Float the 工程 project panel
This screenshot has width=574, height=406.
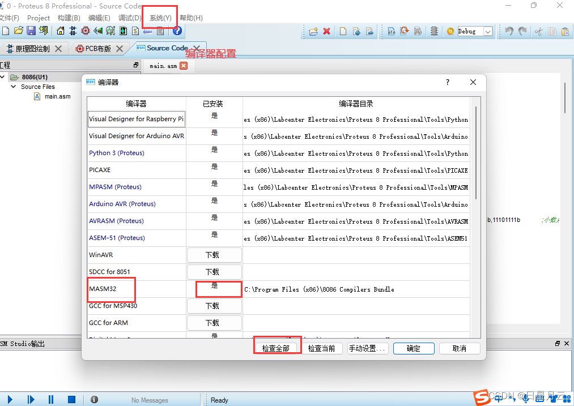(x=136, y=65)
